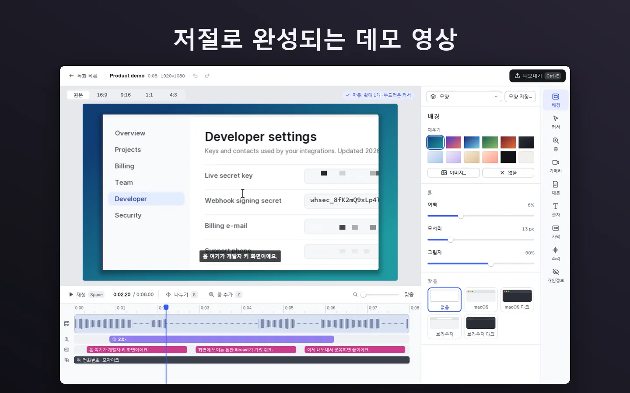Click the 없음 background button with X
This screenshot has height=393, width=630.
[508, 173]
